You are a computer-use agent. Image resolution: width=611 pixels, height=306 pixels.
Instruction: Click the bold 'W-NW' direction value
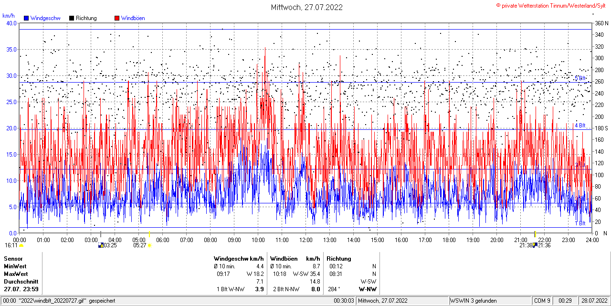368,289
